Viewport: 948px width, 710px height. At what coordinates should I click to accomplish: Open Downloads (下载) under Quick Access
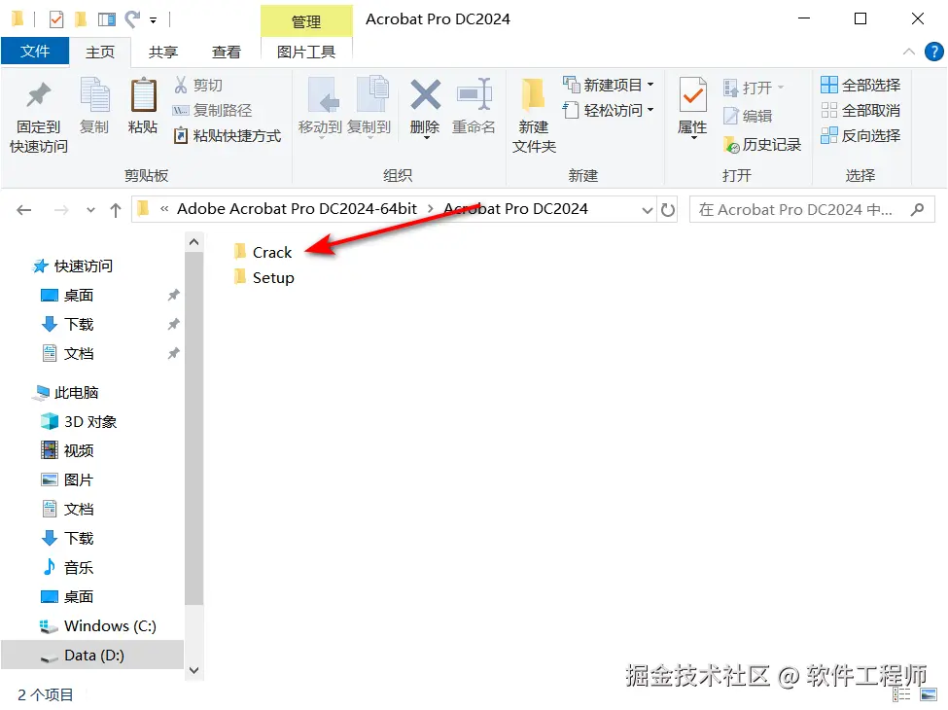(67, 324)
